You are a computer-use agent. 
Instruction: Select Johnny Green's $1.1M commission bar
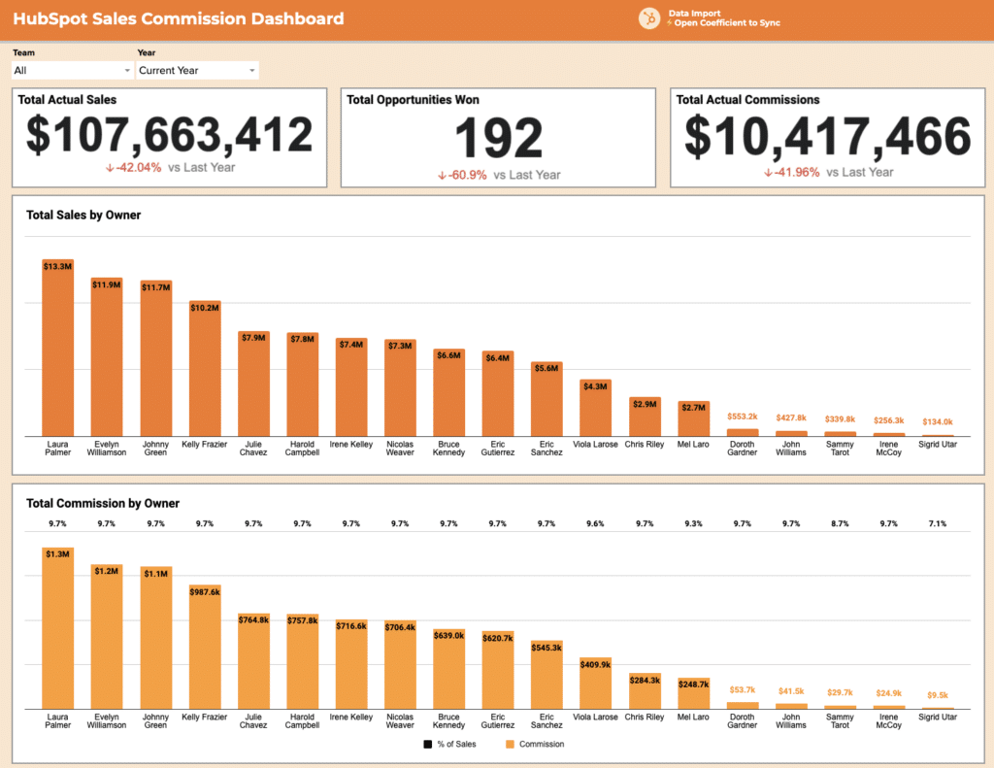click(x=156, y=638)
